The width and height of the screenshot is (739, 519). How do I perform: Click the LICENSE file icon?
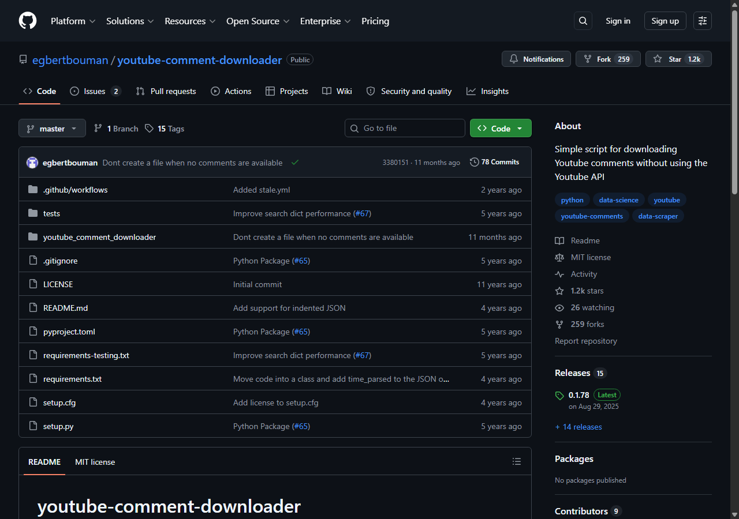click(33, 284)
